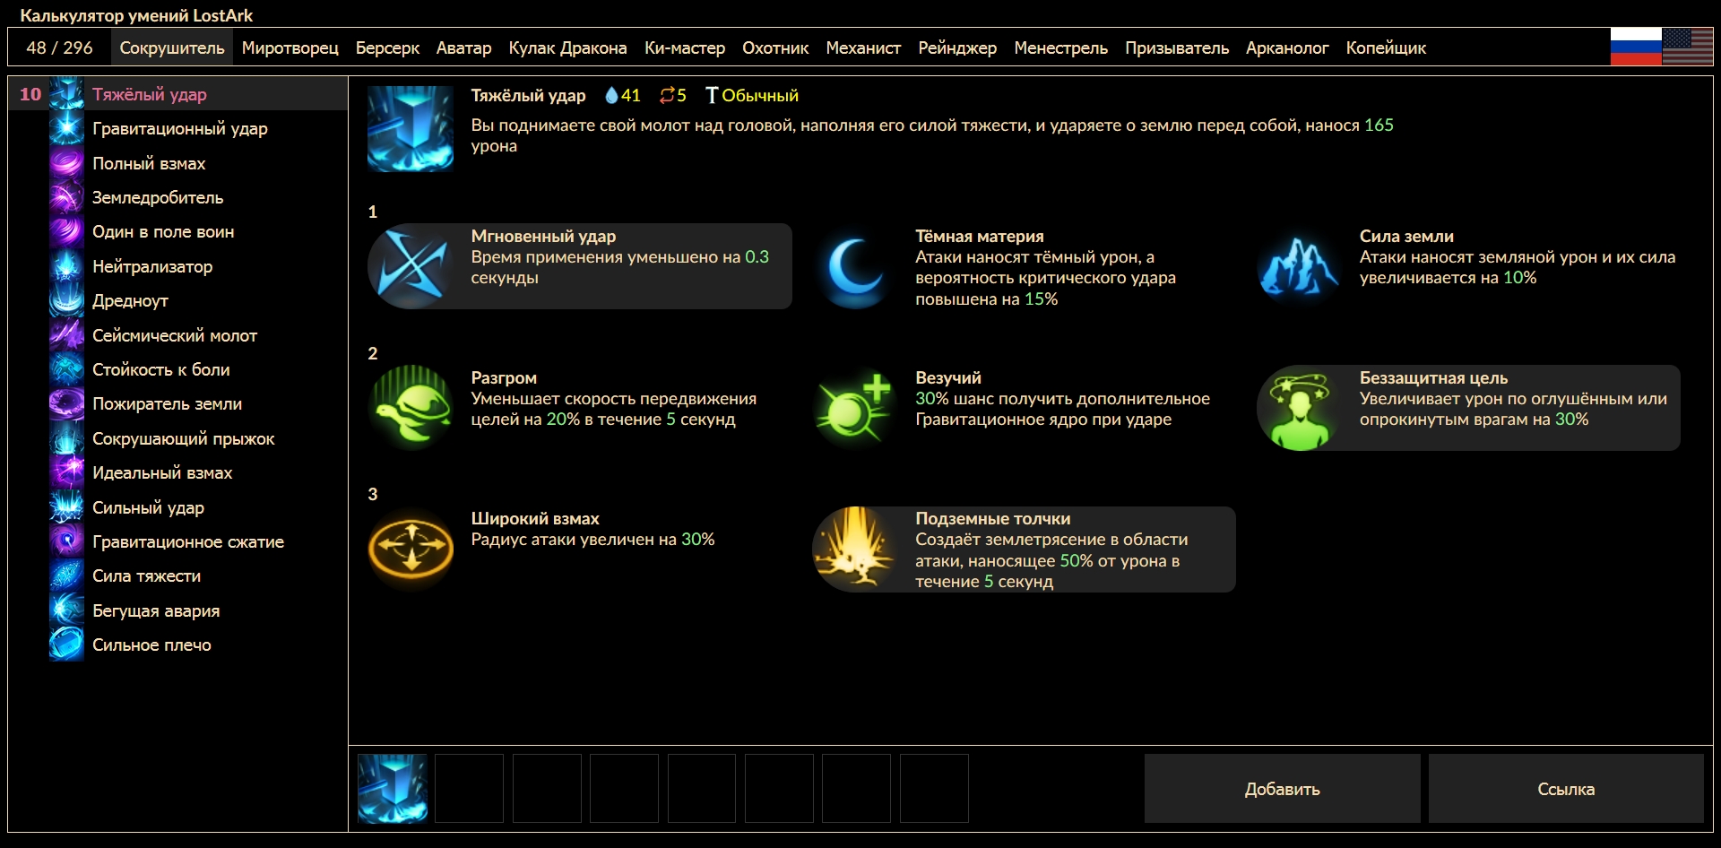Click the Ссылка button
This screenshot has height=848, width=1721.
tap(1566, 789)
